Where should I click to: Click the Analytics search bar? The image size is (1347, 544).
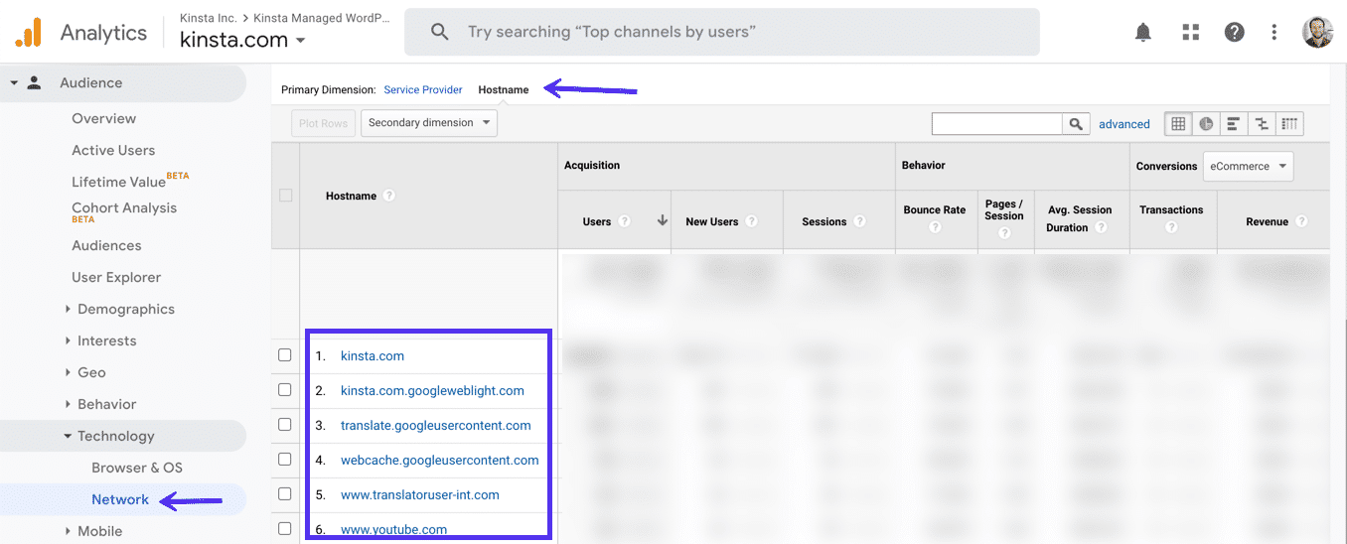[x=721, y=32]
